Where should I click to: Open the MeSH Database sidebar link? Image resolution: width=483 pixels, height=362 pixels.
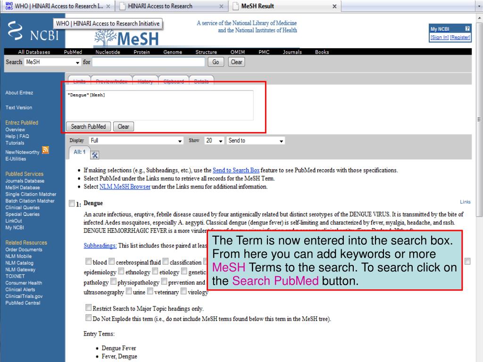click(23, 188)
